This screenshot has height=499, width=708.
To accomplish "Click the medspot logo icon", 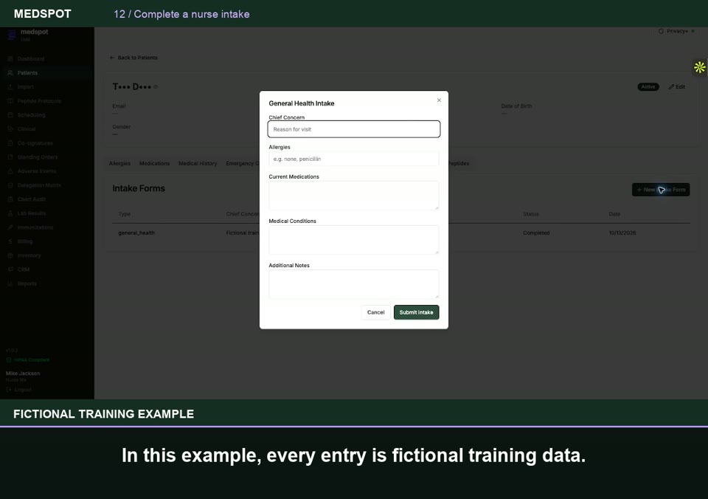I will tap(12, 35).
